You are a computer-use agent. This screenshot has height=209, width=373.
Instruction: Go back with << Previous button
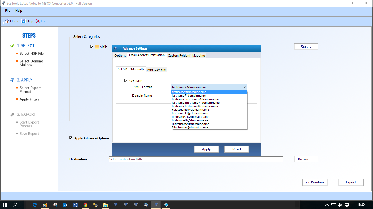click(315, 182)
